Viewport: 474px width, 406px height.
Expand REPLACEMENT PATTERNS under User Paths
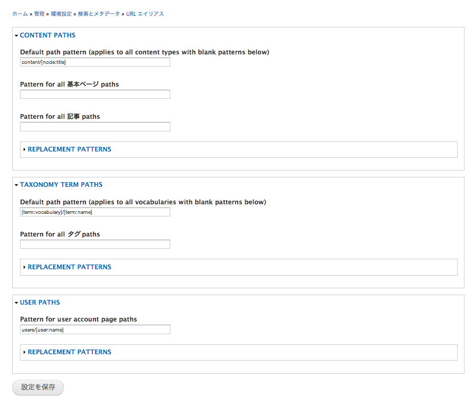(x=69, y=352)
